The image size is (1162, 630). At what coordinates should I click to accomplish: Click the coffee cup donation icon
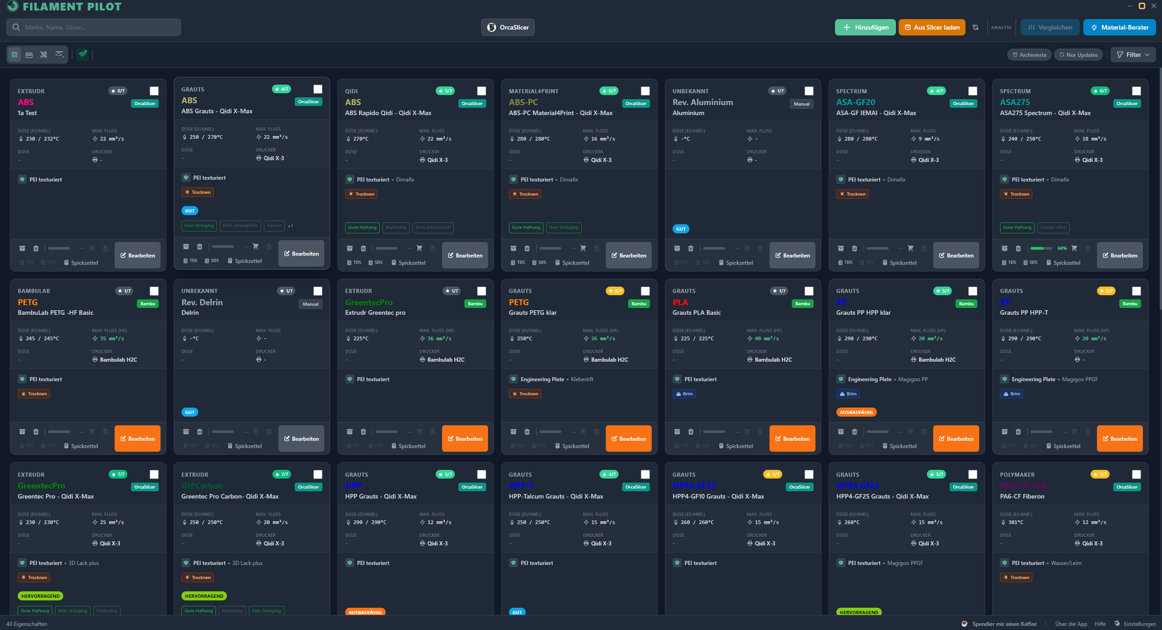point(964,624)
